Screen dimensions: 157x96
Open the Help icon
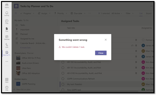pyautogui.click(x=7, y=88)
